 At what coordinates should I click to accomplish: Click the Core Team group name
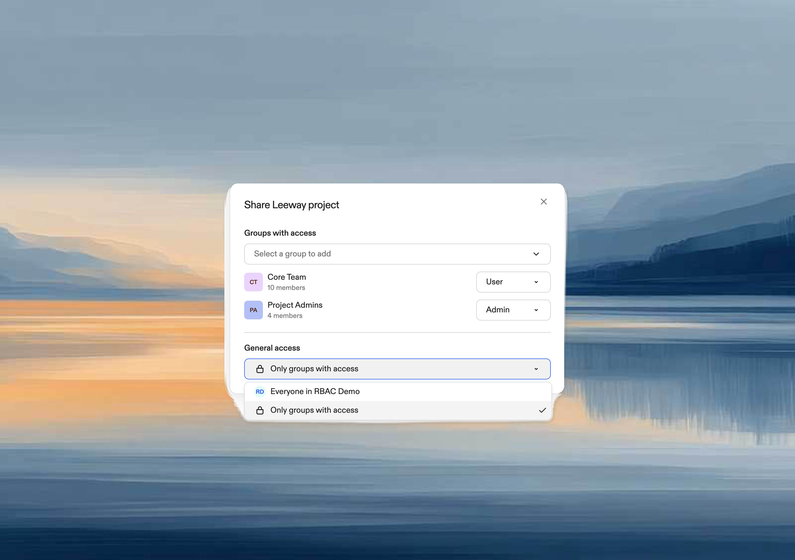click(x=286, y=277)
